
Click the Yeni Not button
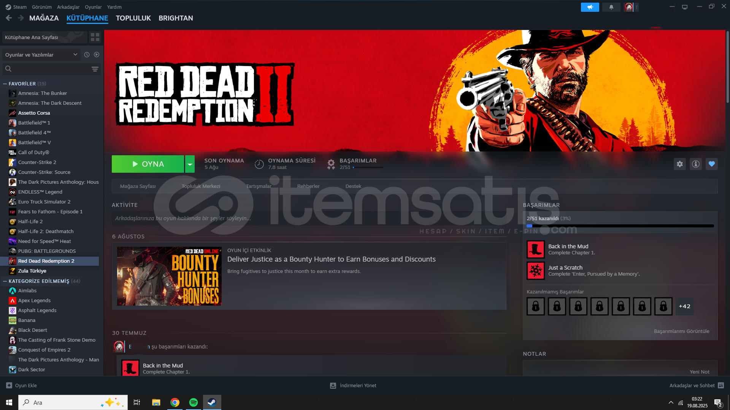point(700,372)
